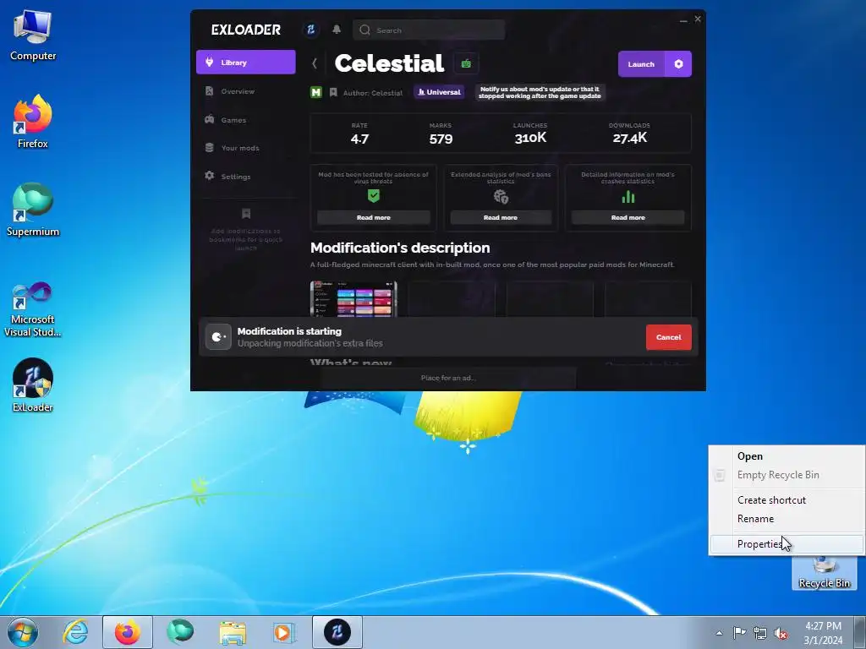Open the ExLoader profile avatar icon
Image resolution: width=866 pixels, height=649 pixels.
pyautogui.click(x=311, y=30)
